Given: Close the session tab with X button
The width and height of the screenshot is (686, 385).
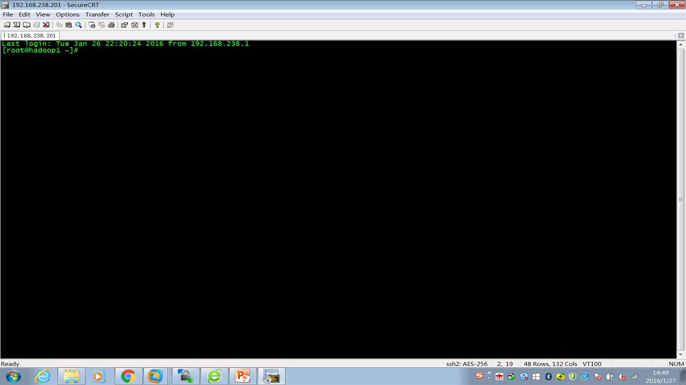Looking at the screenshot, I should (681, 35).
